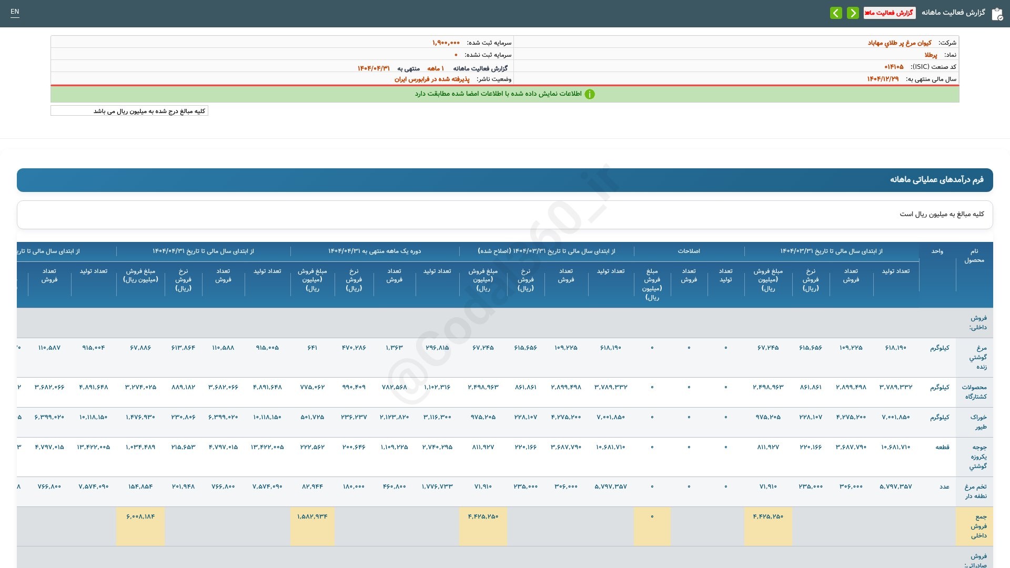
Task: Click company name كيوان مرغ پر طلاي مهاباد
Action: 900,43
